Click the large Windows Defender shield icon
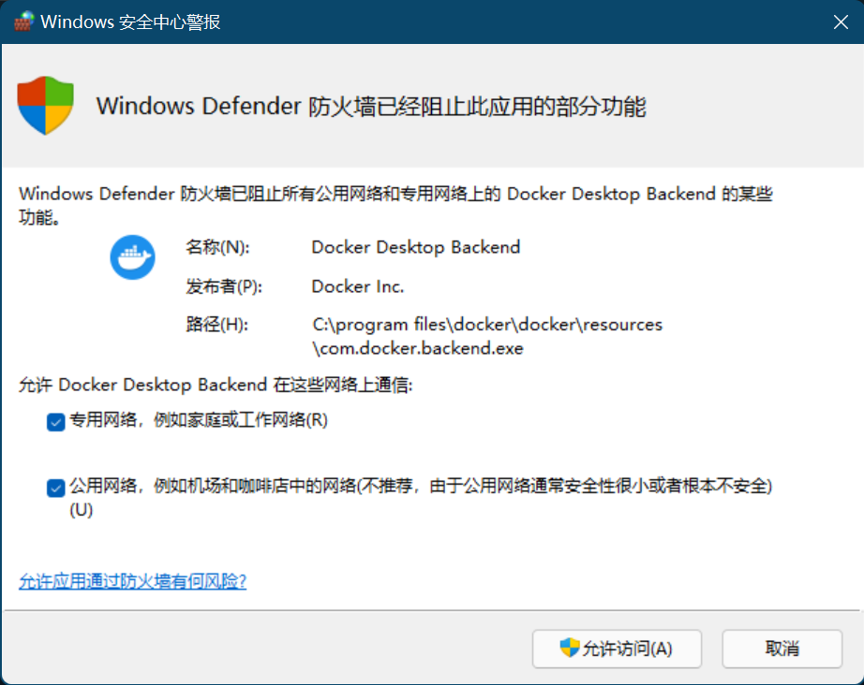This screenshot has width=864, height=685. pyautogui.click(x=45, y=106)
